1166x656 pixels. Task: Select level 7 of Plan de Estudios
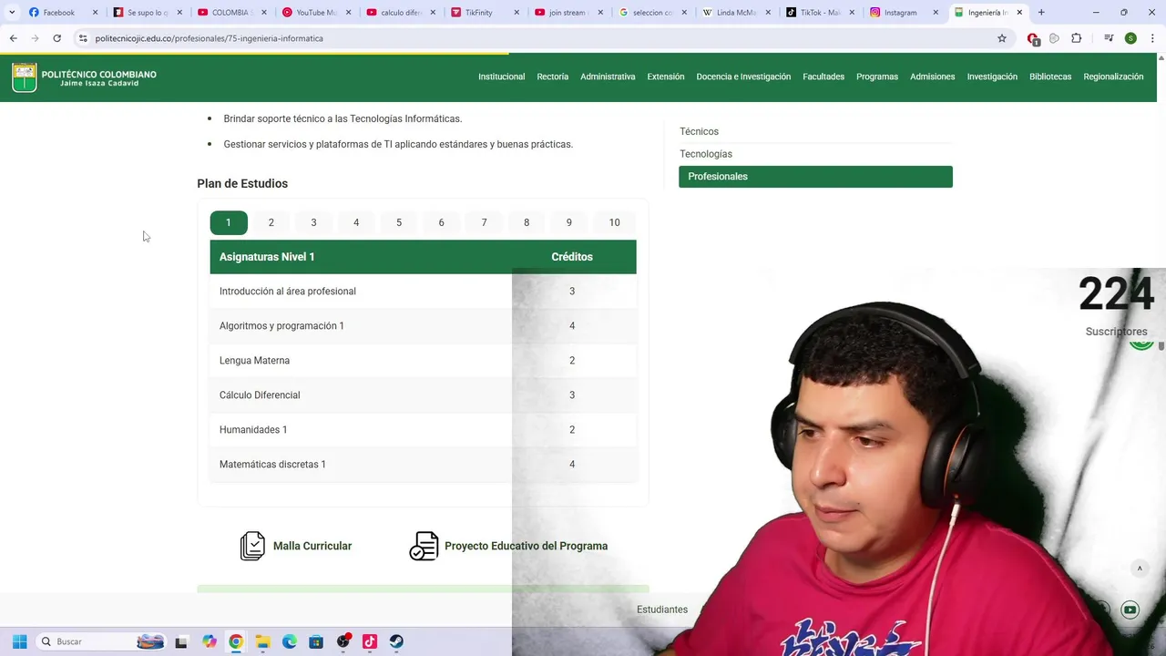coord(484,222)
